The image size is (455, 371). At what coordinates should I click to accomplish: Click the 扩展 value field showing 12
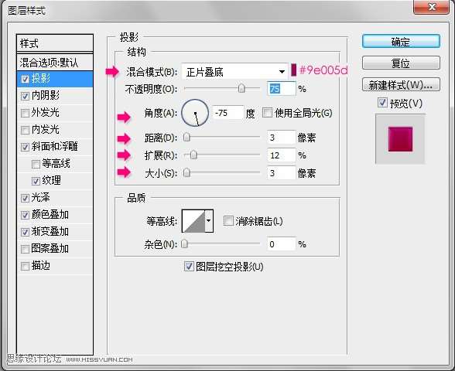[x=282, y=155]
